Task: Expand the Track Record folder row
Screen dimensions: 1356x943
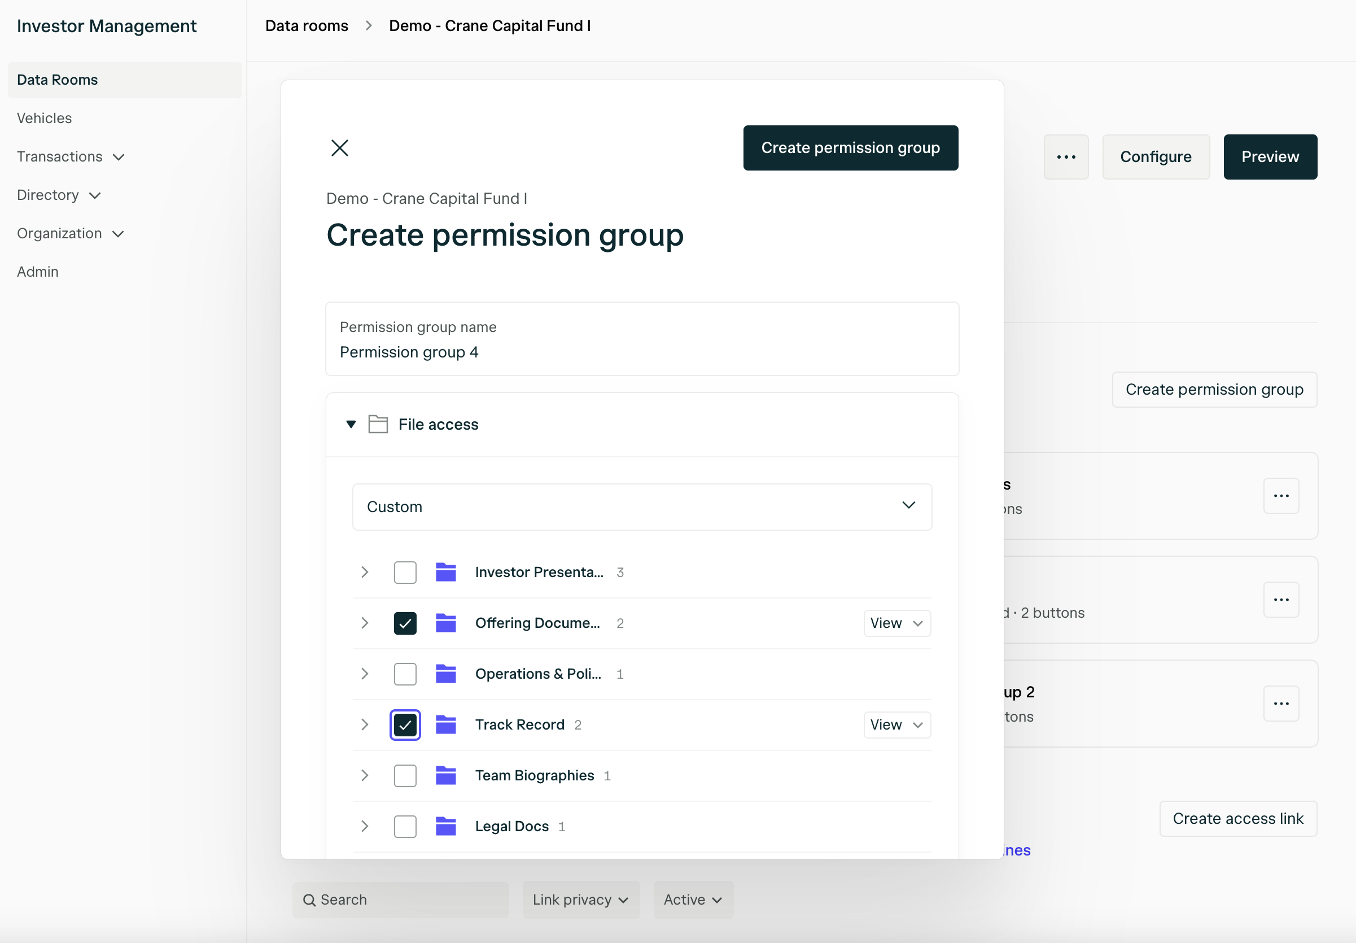Action: pos(365,724)
